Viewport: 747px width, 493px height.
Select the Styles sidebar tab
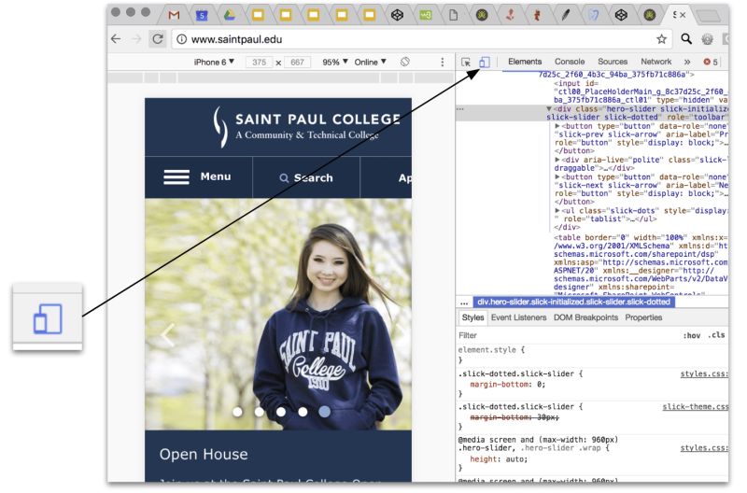coord(472,317)
